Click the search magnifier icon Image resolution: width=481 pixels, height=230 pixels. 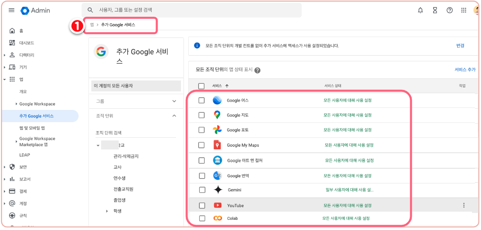[x=90, y=10]
